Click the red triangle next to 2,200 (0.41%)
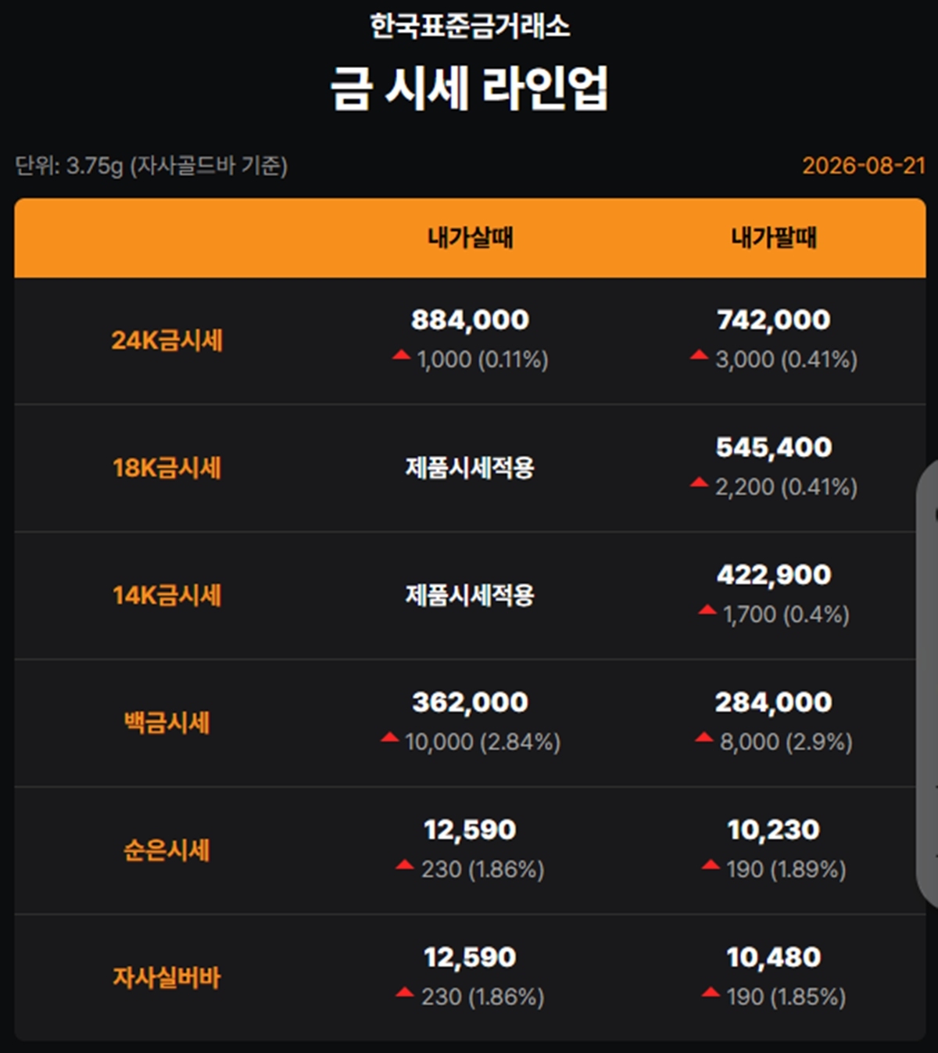Viewport: 938px width, 1053px height. (699, 483)
